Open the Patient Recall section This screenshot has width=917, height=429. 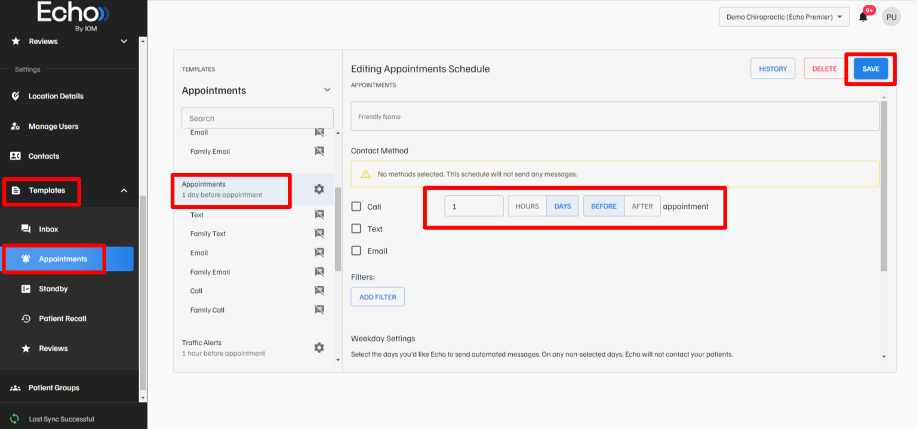pyautogui.click(x=61, y=318)
